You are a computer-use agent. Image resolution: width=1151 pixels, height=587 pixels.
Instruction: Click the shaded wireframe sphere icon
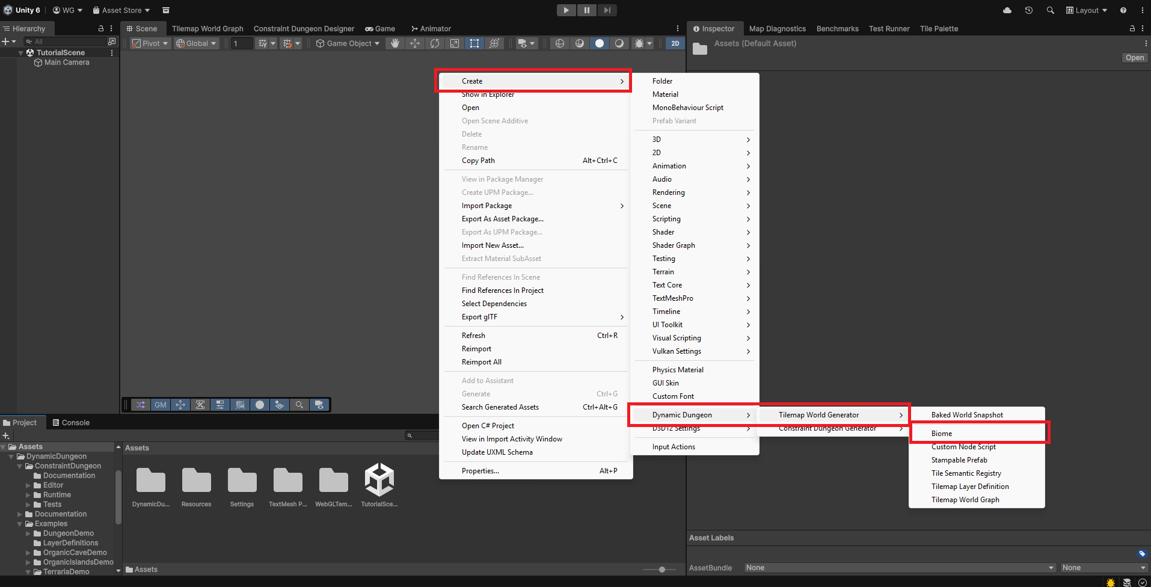tap(580, 43)
